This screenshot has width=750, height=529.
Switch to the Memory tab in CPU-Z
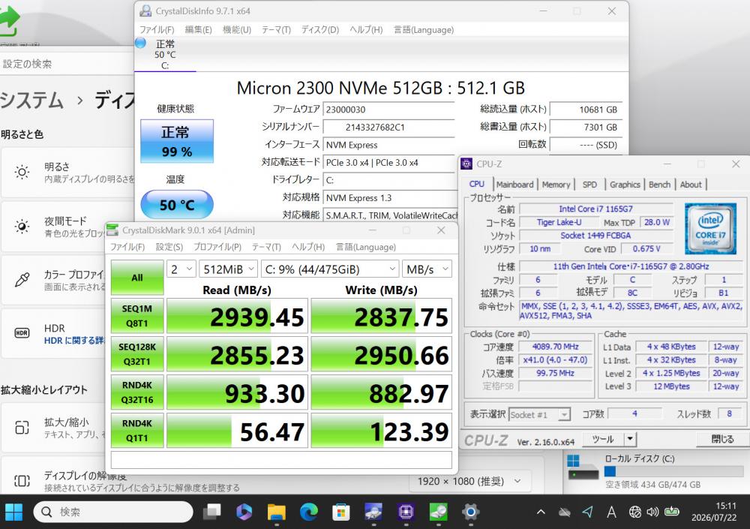coord(556,185)
